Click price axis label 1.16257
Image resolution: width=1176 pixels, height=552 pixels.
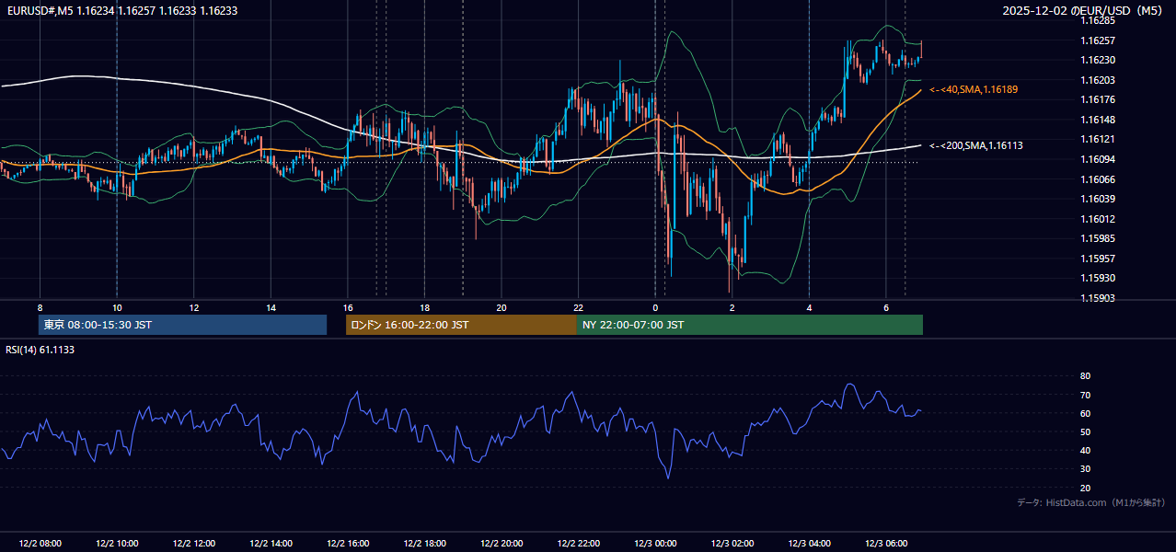coord(1098,40)
